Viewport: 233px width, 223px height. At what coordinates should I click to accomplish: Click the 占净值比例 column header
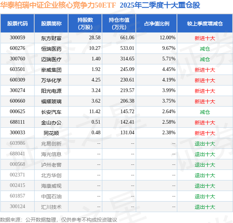coord(157,23)
